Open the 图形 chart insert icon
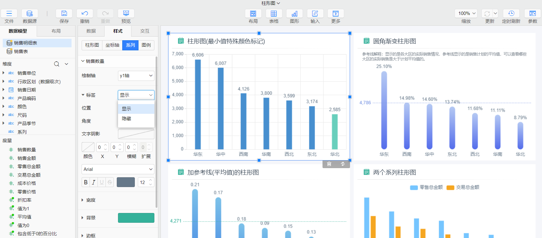The height and width of the screenshot is (238, 542). pos(294,13)
